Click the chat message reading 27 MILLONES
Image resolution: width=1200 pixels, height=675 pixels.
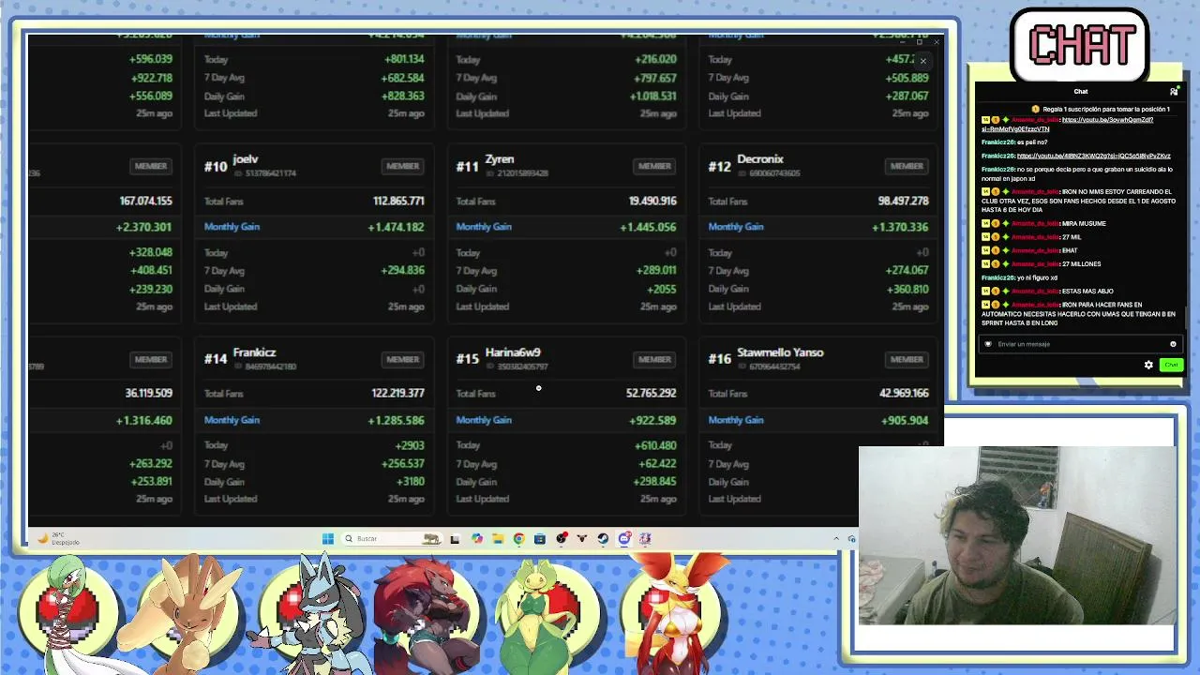tap(1082, 264)
